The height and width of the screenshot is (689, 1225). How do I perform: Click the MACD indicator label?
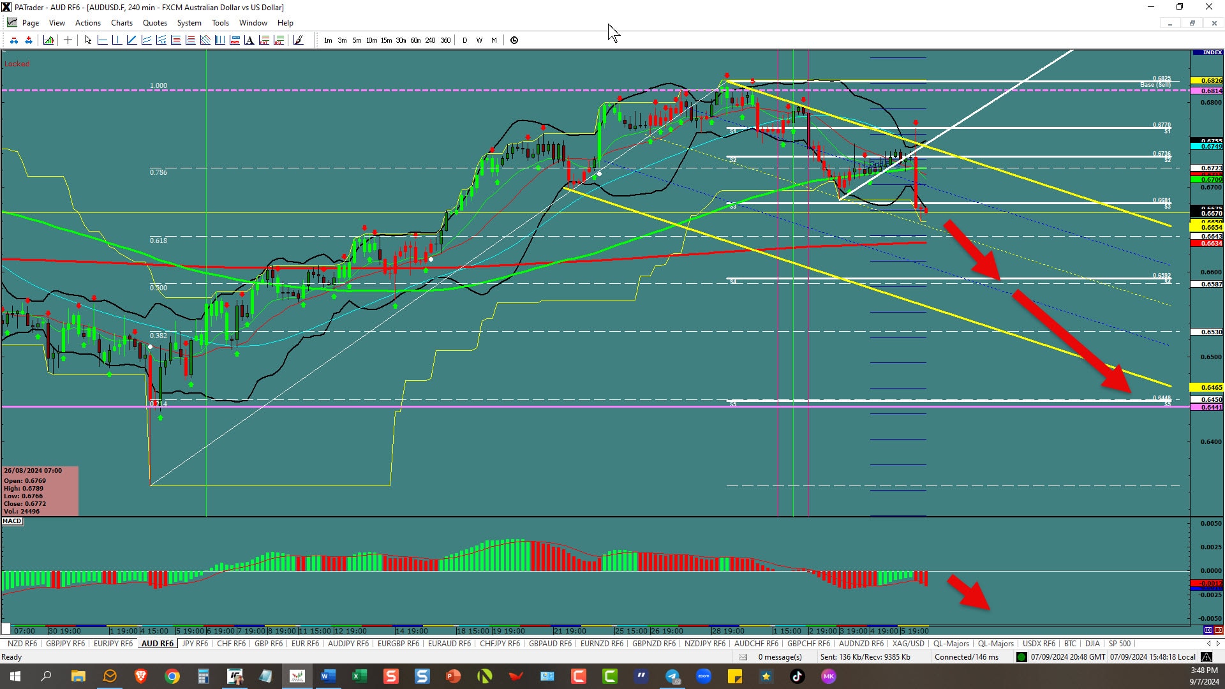coord(12,521)
